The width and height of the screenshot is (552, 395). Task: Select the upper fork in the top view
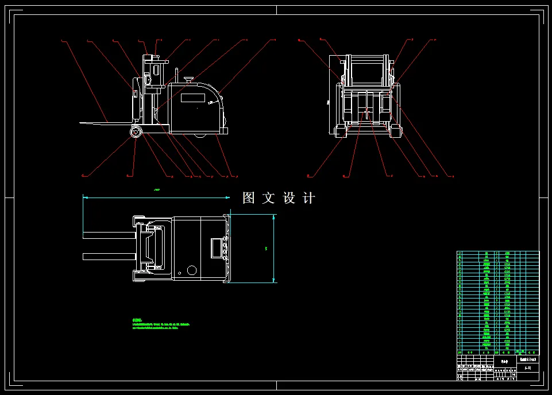pyautogui.click(x=109, y=235)
